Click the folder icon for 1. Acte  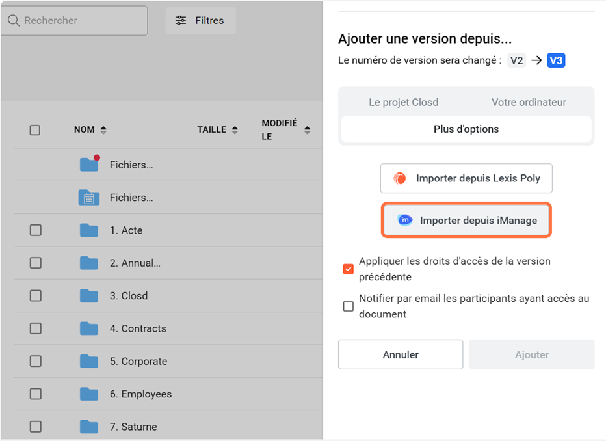point(89,230)
